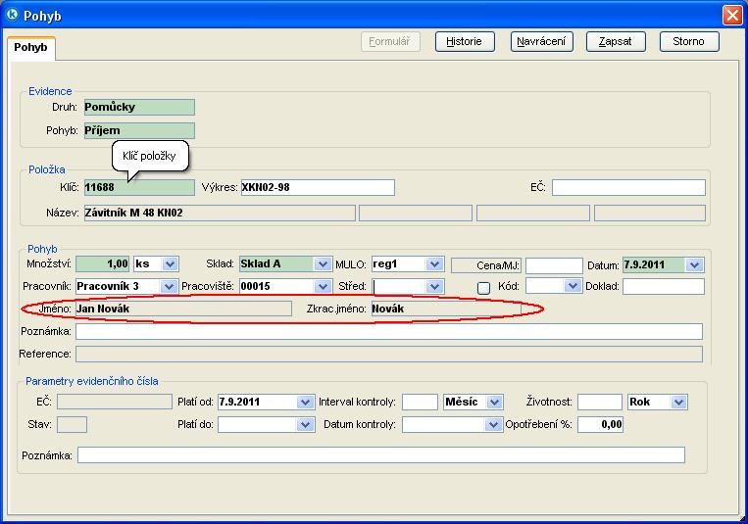The width and height of the screenshot is (748, 524).
Task: Click the Stav field
Action: point(72,424)
